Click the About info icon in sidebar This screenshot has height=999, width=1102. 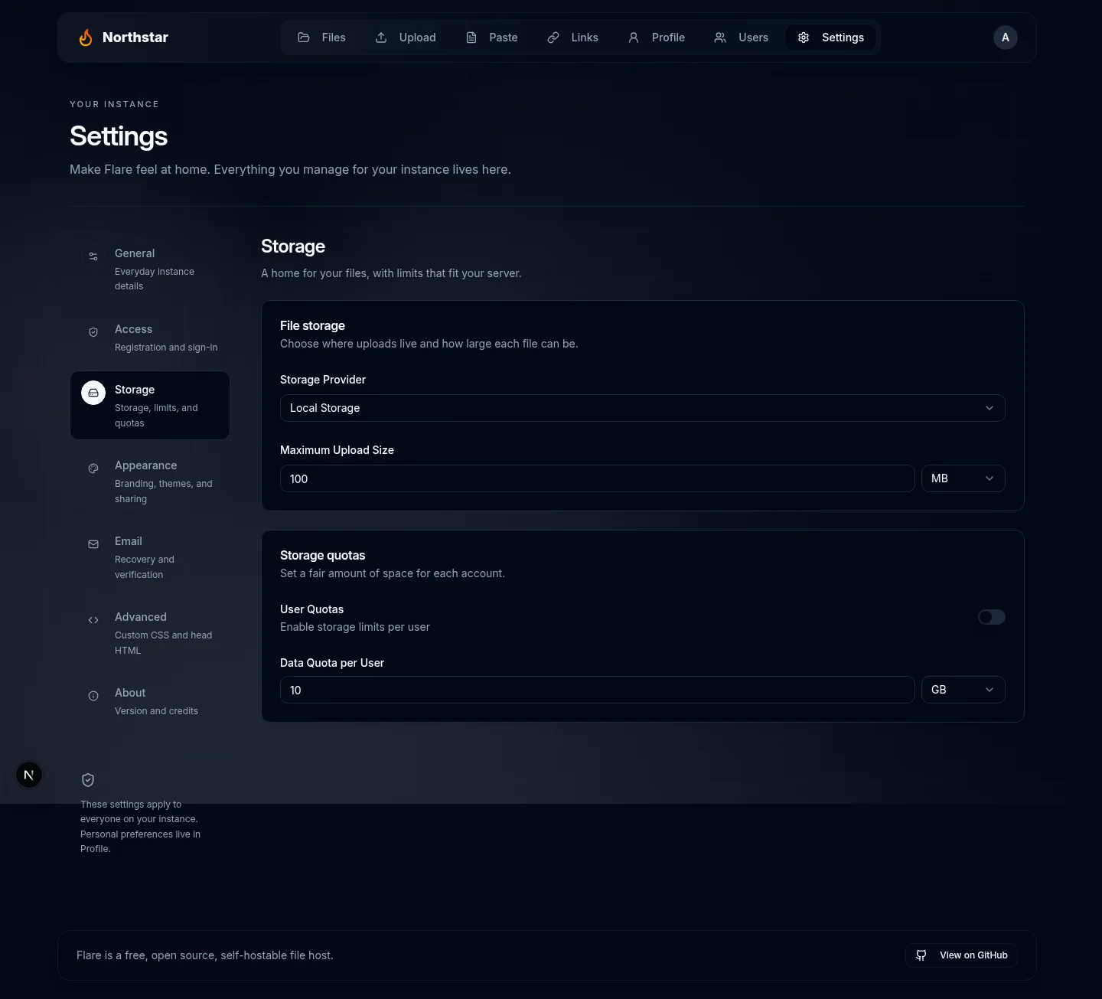(93, 696)
